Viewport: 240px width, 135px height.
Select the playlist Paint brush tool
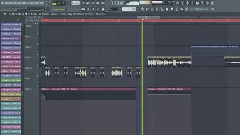[x=13, y=14]
